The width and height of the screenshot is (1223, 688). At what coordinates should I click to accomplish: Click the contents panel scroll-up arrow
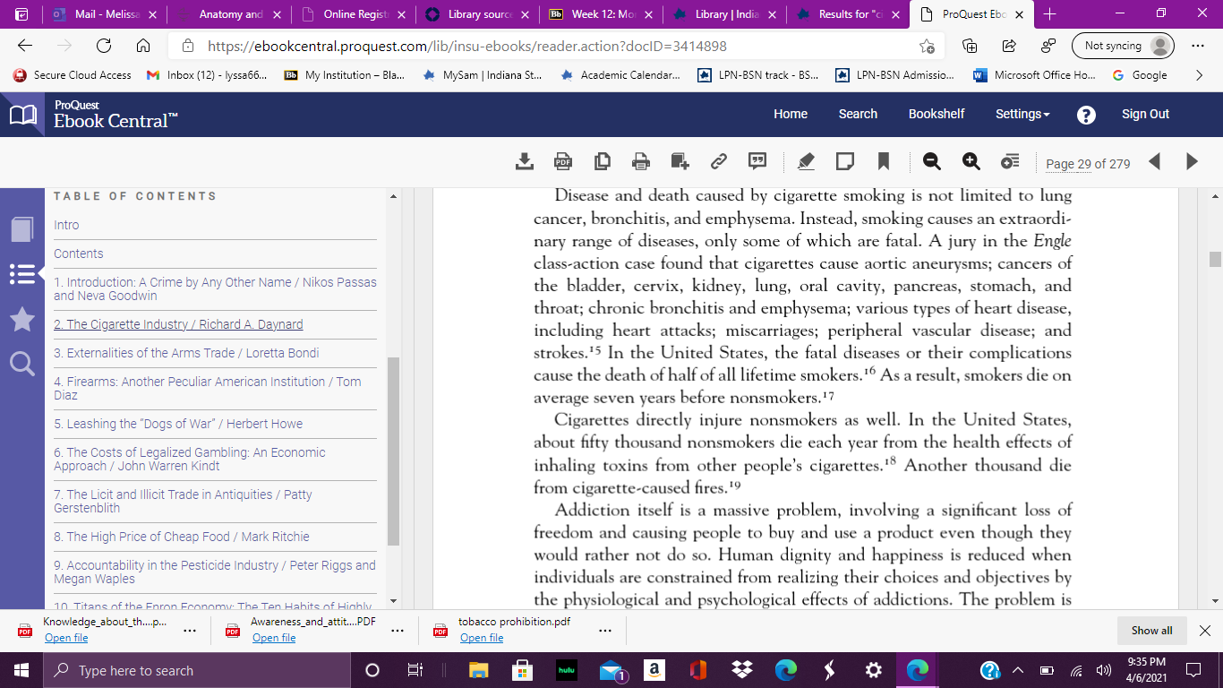[393, 196]
